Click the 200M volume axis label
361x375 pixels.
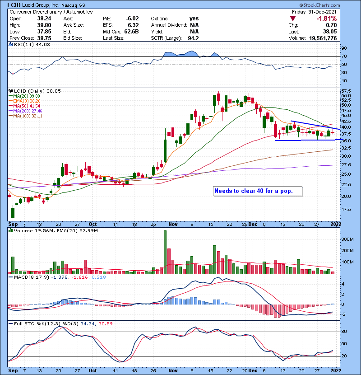point(347,251)
